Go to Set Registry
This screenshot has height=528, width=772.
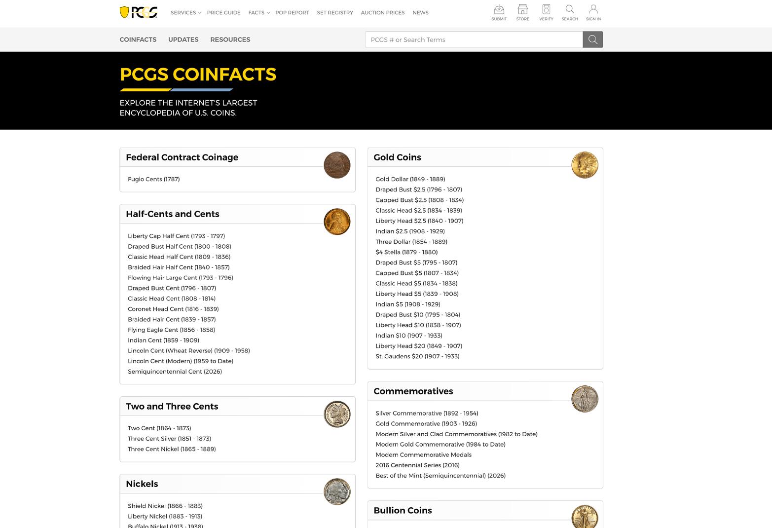(335, 13)
